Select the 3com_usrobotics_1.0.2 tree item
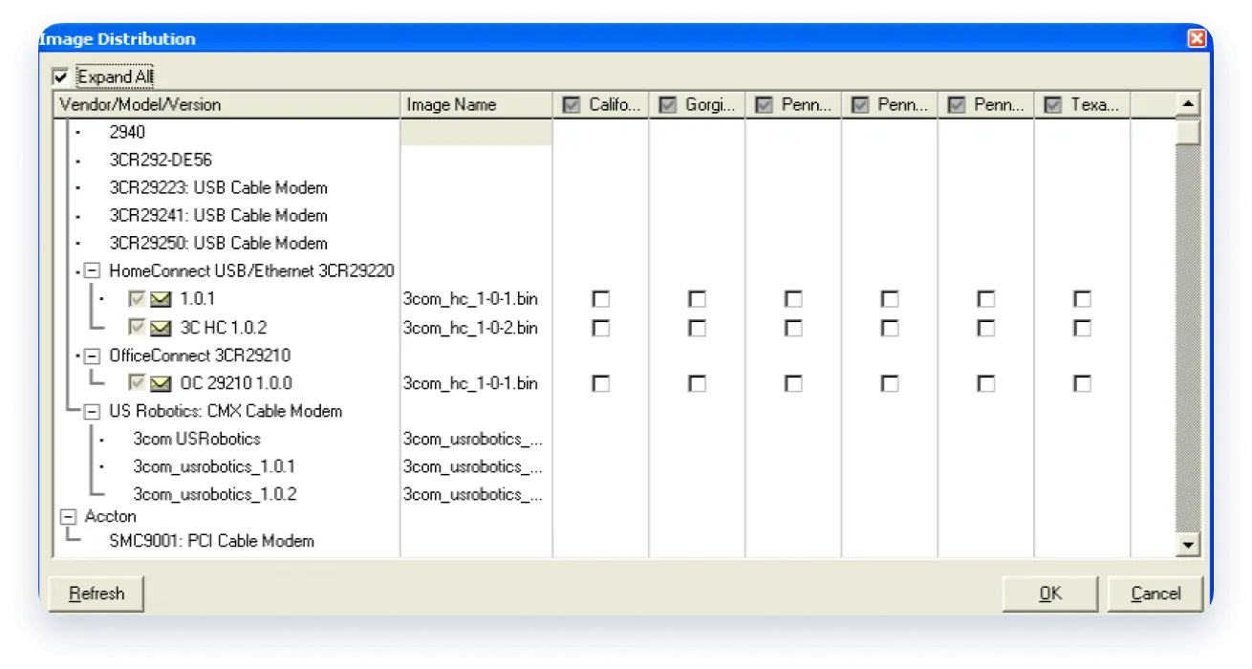The width and height of the screenshot is (1252, 669). click(215, 494)
